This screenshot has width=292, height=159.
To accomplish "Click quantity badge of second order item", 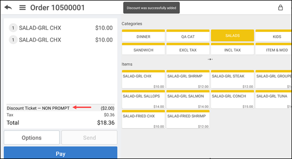I will (x=13, y=40).
